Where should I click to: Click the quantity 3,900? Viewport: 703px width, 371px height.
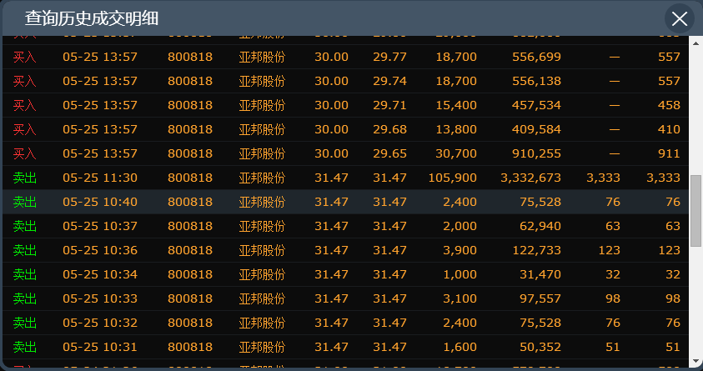coord(459,250)
